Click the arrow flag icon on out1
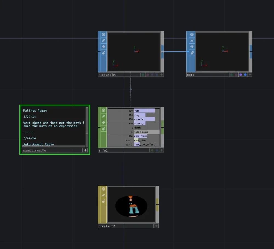Viewport: 274px width, 249px height. pyautogui.click(x=192, y=47)
